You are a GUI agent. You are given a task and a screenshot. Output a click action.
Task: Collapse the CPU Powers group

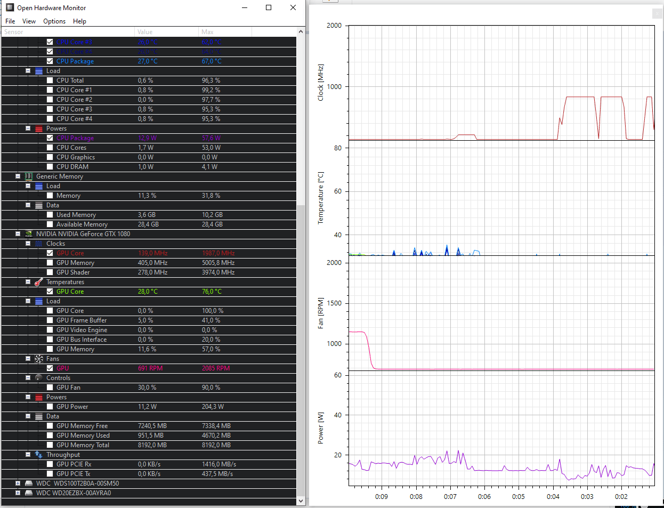coord(28,128)
